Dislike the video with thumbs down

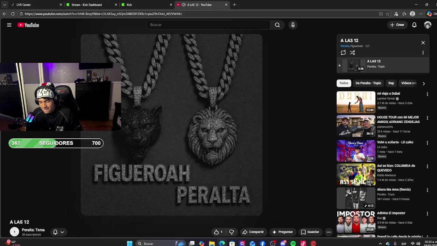point(231,232)
